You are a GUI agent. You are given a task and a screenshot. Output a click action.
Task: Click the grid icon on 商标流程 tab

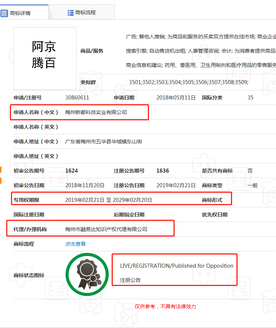[71, 13]
